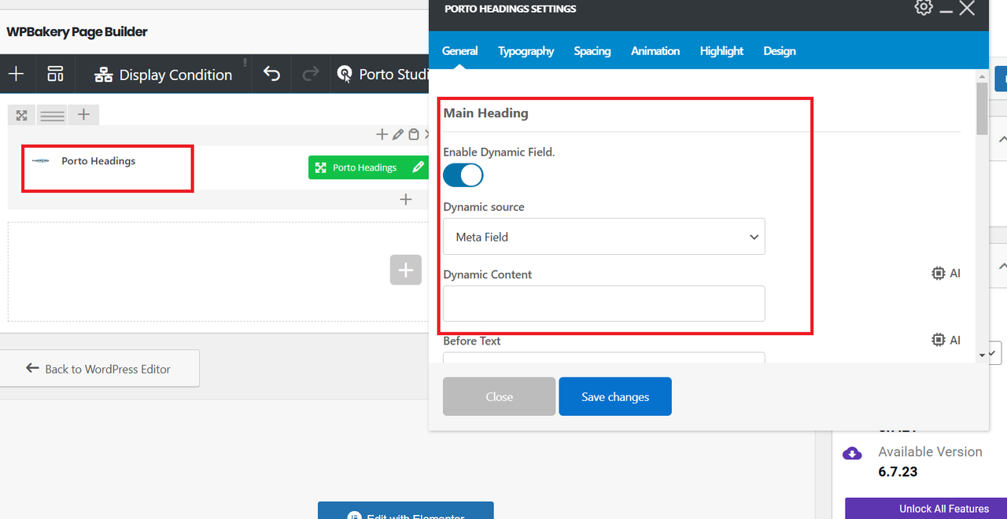Switch to the Spacing tab

point(592,51)
